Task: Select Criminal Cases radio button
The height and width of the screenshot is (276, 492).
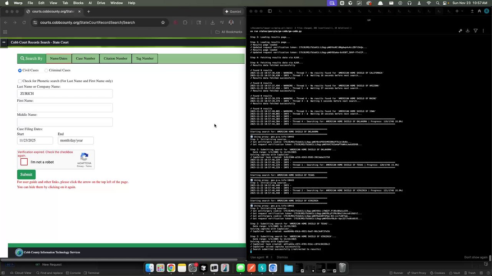Action: (46, 71)
